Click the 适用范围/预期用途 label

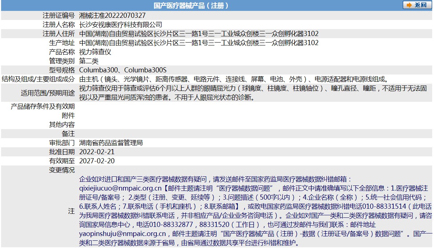(x=48, y=93)
